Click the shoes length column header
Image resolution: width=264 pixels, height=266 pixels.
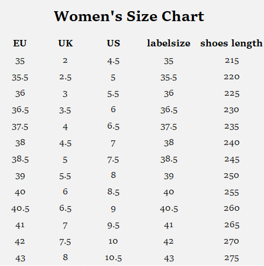[x=231, y=43]
